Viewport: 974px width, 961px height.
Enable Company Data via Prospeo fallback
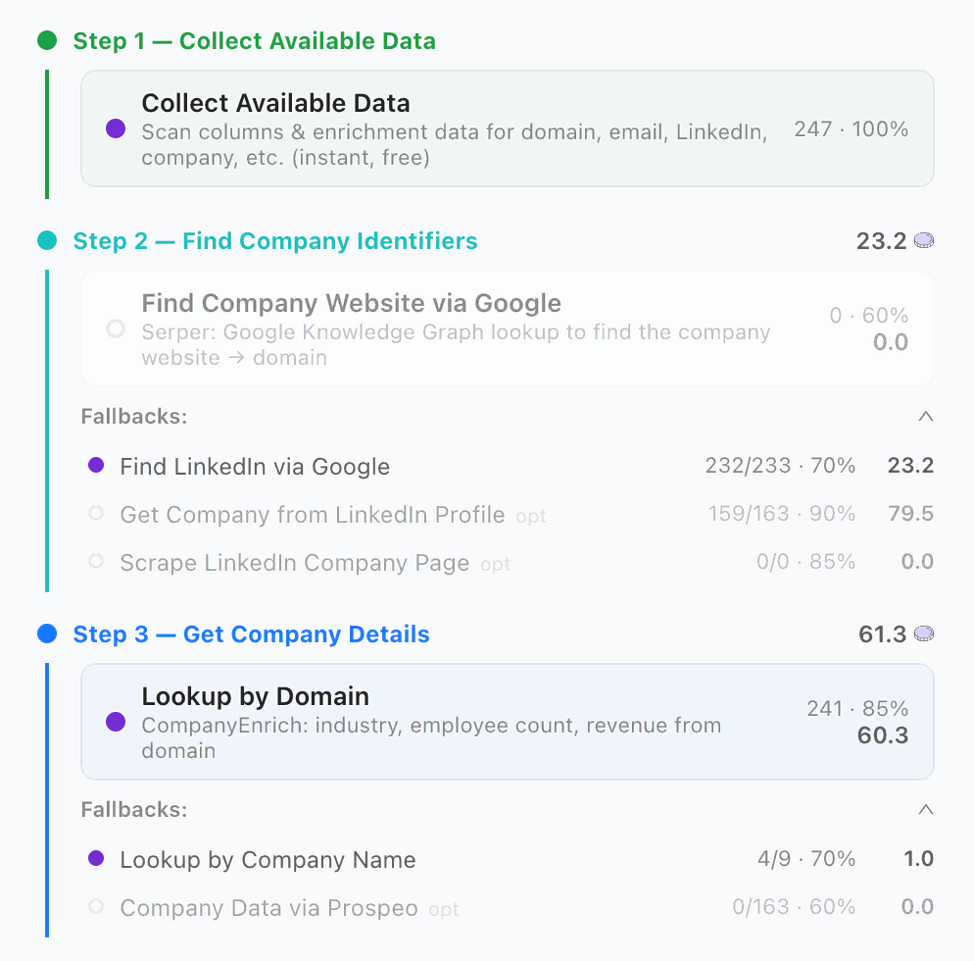coord(96,907)
